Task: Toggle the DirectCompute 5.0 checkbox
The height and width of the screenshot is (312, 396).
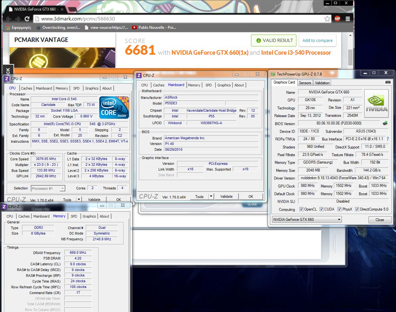Action: [x=357, y=209]
